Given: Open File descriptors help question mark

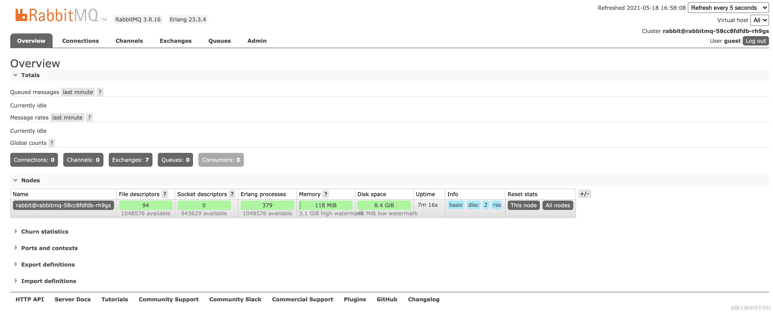Looking at the screenshot, I should tap(164, 194).
